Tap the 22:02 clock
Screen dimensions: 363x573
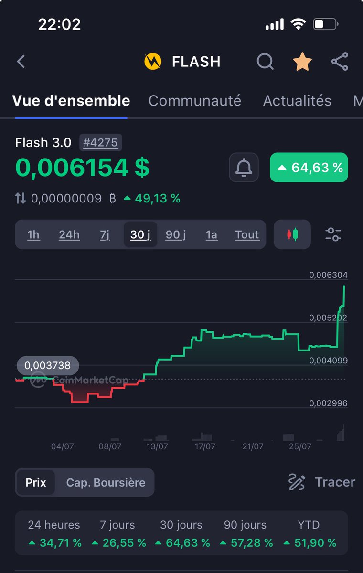tap(59, 24)
